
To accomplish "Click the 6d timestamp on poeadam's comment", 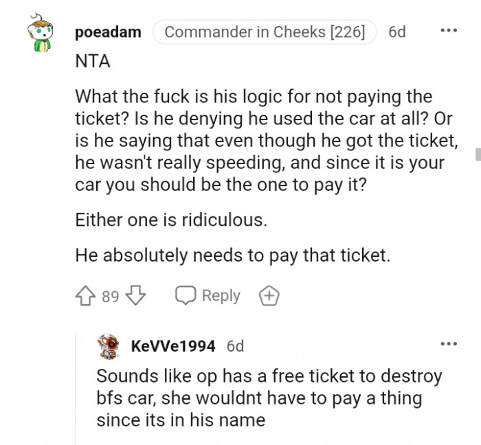I will click(x=397, y=32).
